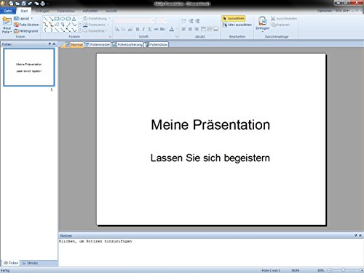Switch to Folienmaster view
Screen dimensions: 364x273
click(98, 44)
